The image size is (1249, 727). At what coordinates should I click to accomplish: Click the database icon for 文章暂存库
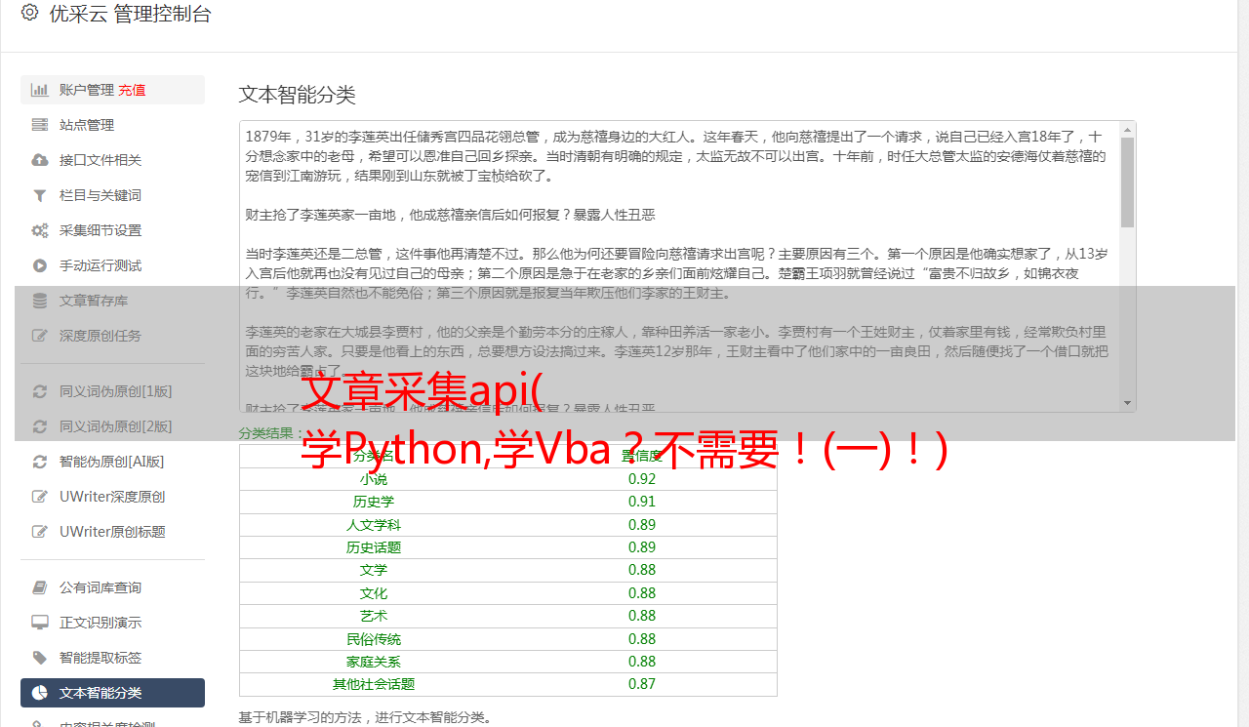(x=39, y=301)
